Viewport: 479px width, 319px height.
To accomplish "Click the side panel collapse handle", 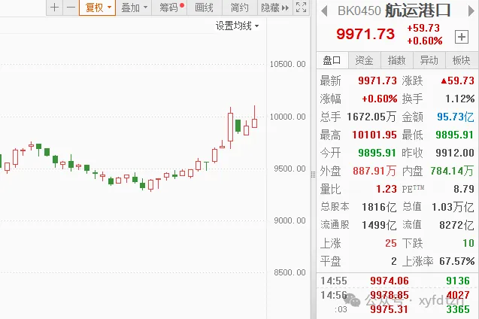I will click(x=314, y=175).
